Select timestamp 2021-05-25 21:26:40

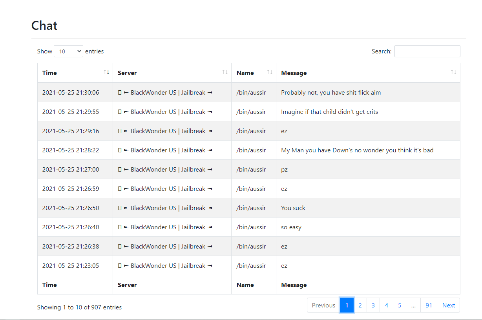pyautogui.click(x=71, y=227)
